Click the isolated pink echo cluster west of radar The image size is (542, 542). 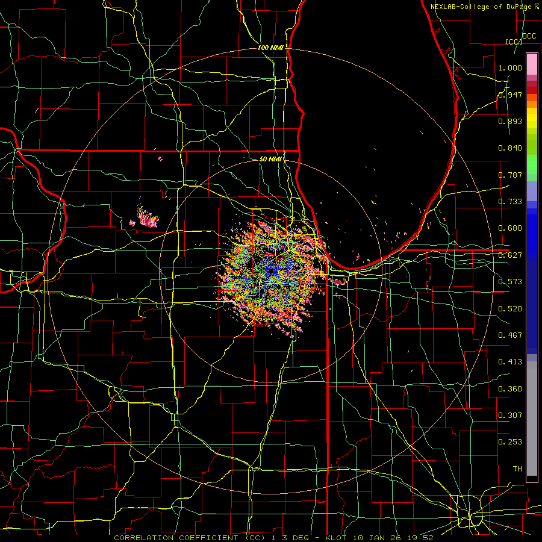click(148, 218)
